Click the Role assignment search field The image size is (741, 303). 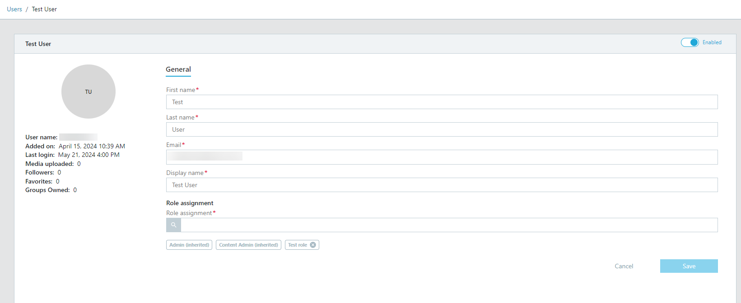(449, 225)
